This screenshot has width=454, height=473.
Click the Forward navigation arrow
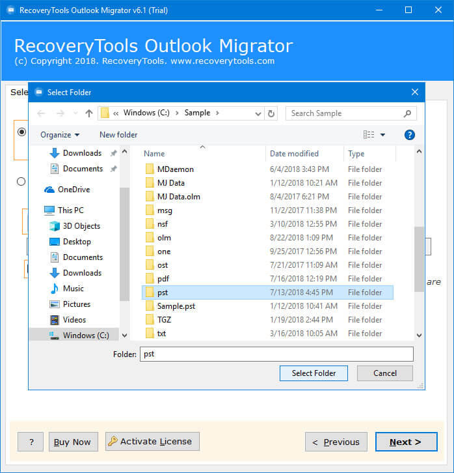pyautogui.click(x=60, y=113)
